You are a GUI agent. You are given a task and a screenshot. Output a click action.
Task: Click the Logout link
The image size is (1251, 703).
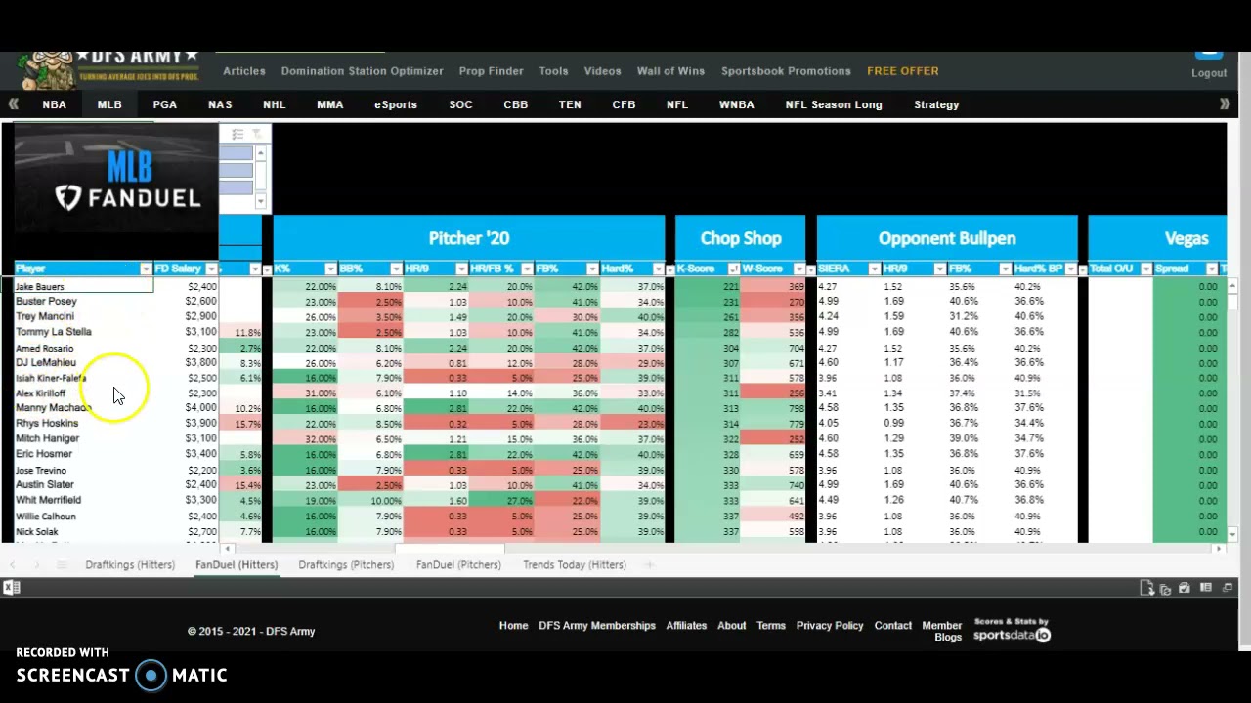[1209, 73]
